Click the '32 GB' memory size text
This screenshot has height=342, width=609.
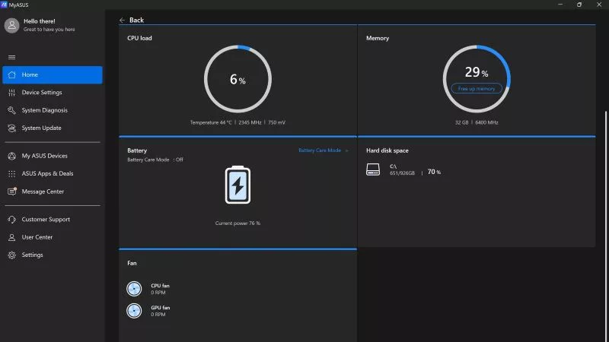461,122
